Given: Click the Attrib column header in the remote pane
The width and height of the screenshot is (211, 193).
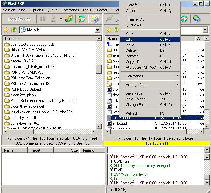Looking at the screenshot, I should 200,39.
